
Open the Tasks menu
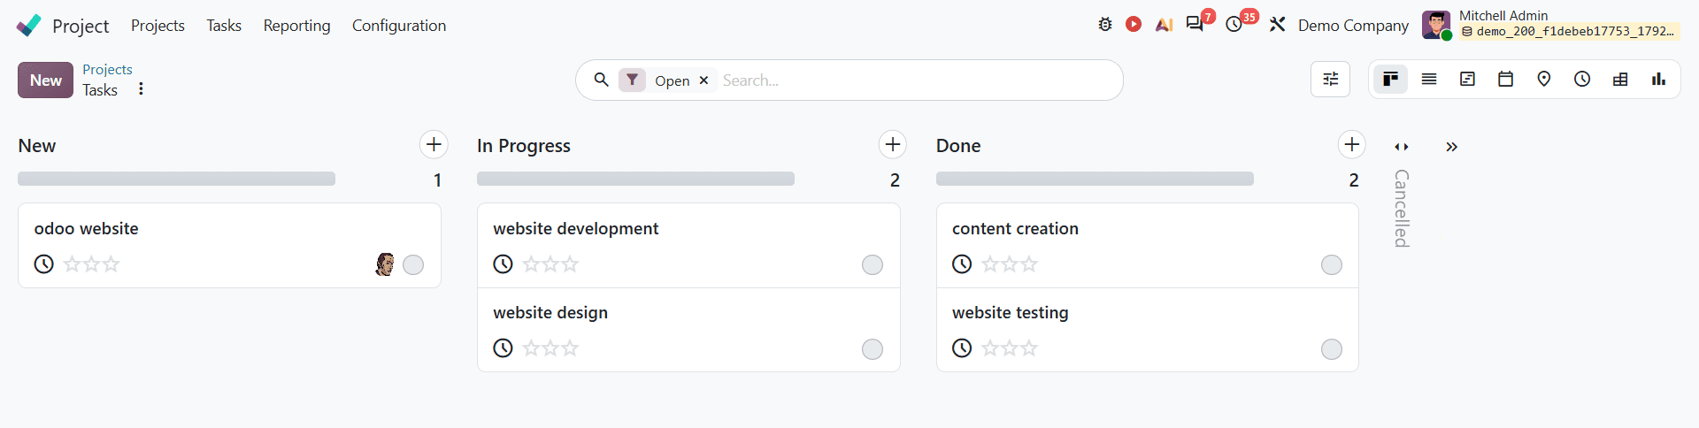coord(224,26)
